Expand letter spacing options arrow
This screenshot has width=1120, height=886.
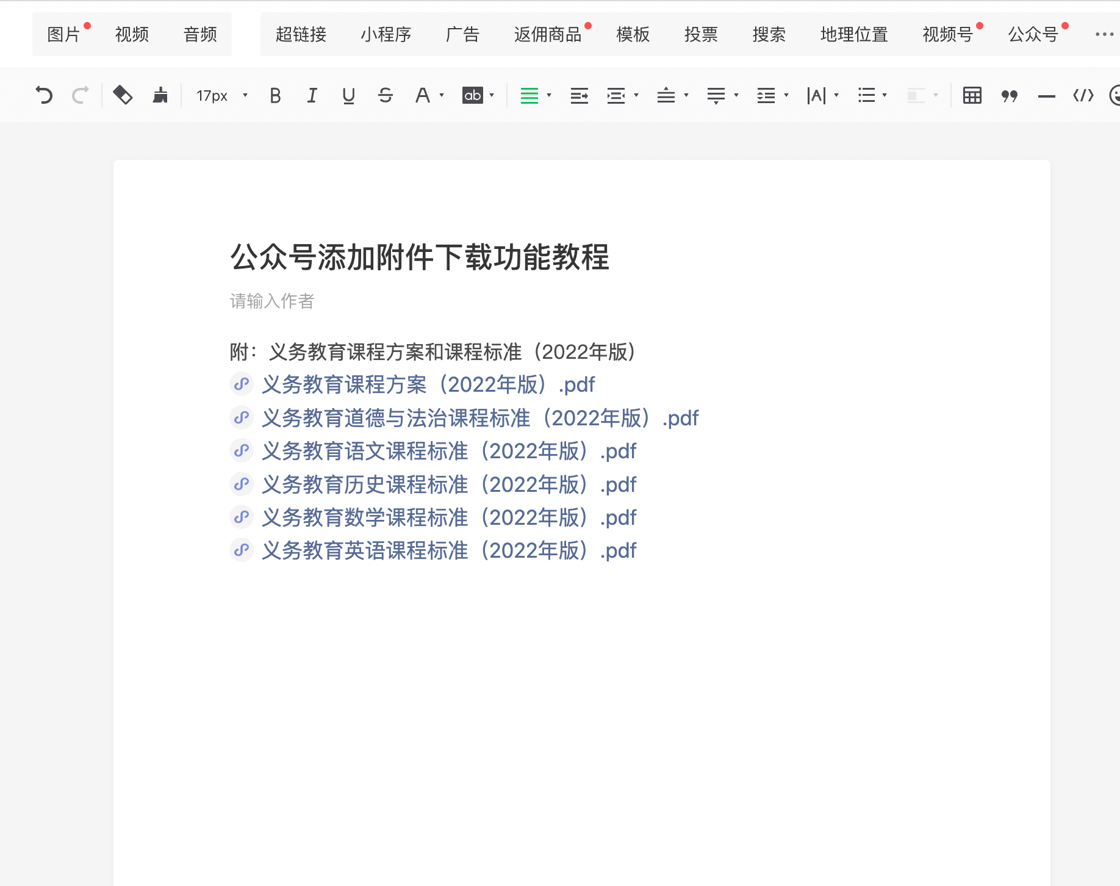point(836,95)
